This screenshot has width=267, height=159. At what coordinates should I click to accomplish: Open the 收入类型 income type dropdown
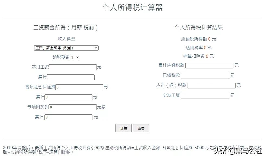(x=66, y=48)
